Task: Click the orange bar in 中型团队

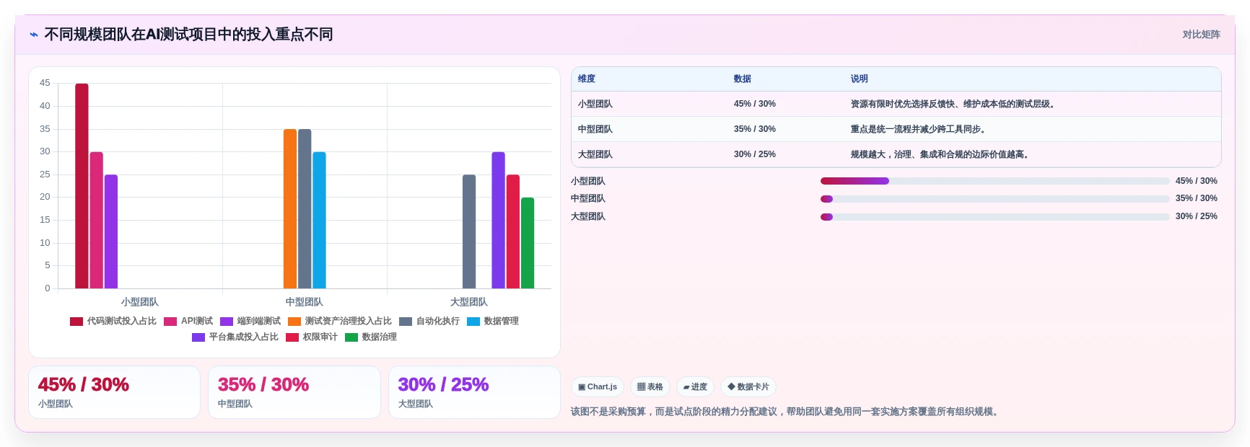Action: point(290,209)
